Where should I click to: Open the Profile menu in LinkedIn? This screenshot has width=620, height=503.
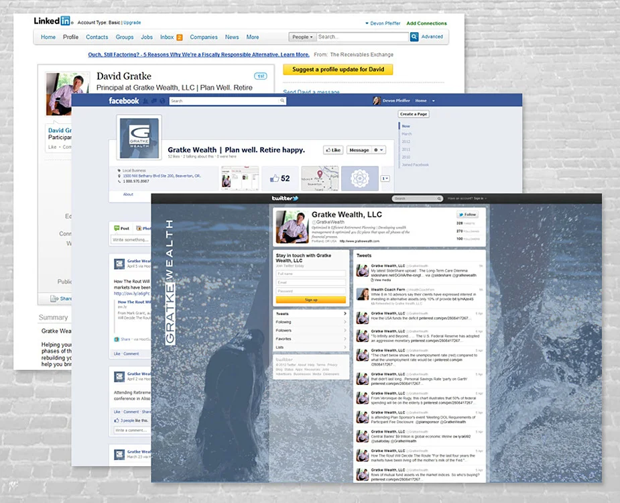[x=70, y=37]
